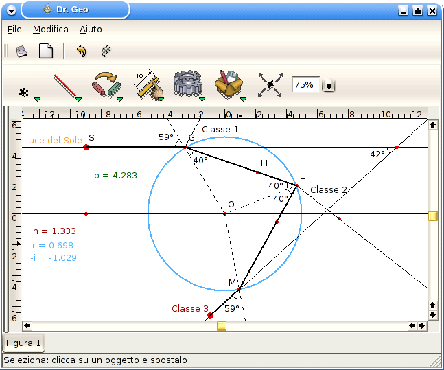
Task: Open the window menu button in titlebar
Action: (10, 10)
